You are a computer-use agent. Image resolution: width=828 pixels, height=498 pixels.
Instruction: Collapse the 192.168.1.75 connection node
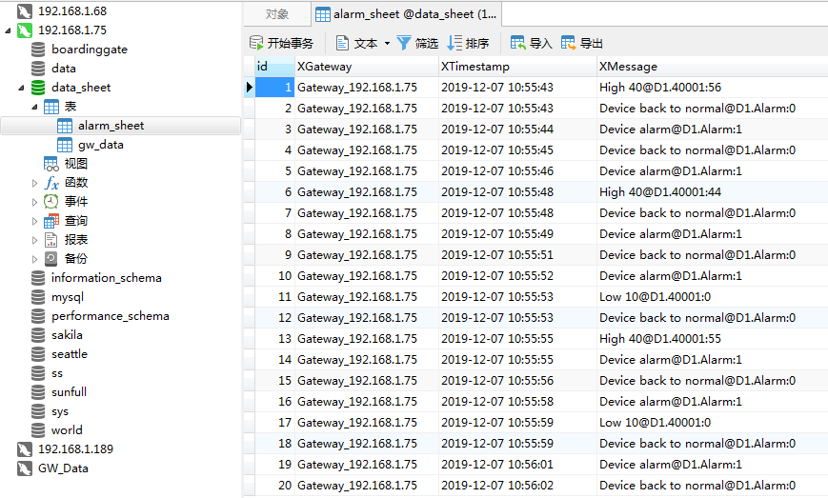(8, 30)
